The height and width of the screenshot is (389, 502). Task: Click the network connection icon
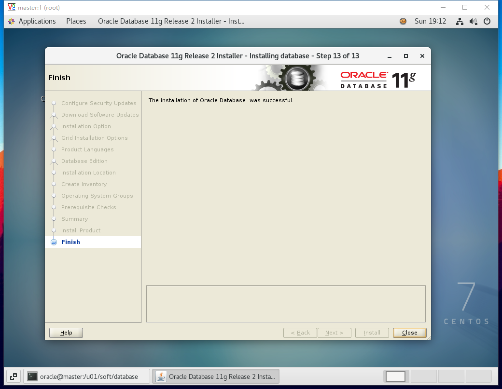[460, 21]
